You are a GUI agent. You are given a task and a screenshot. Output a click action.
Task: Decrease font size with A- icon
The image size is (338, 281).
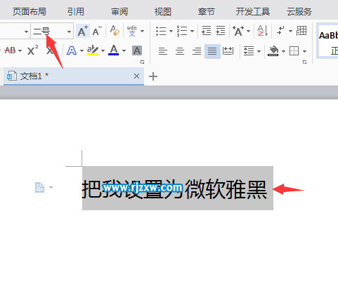coord(97,31)
